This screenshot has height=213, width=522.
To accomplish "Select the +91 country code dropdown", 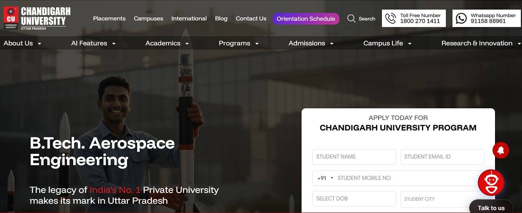I will [325, 178].
